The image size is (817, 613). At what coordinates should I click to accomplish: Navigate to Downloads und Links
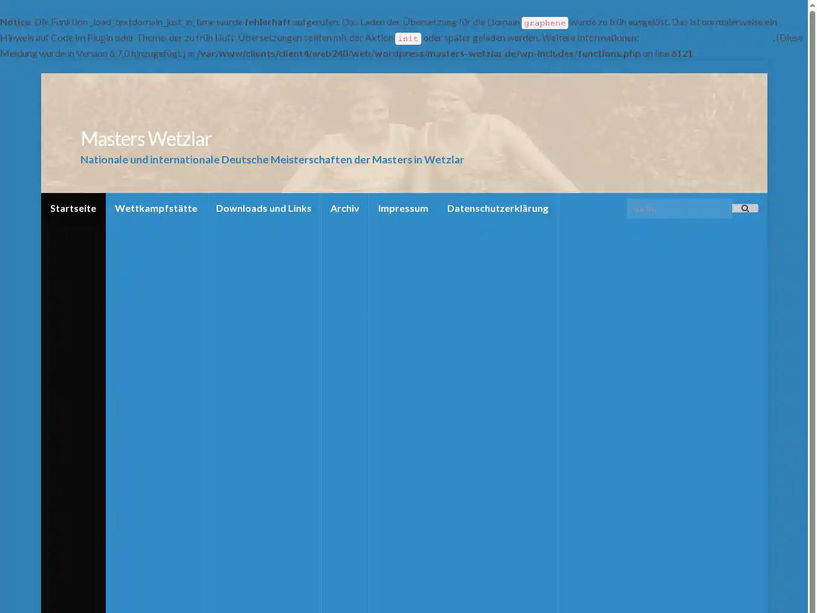point(263,208)
